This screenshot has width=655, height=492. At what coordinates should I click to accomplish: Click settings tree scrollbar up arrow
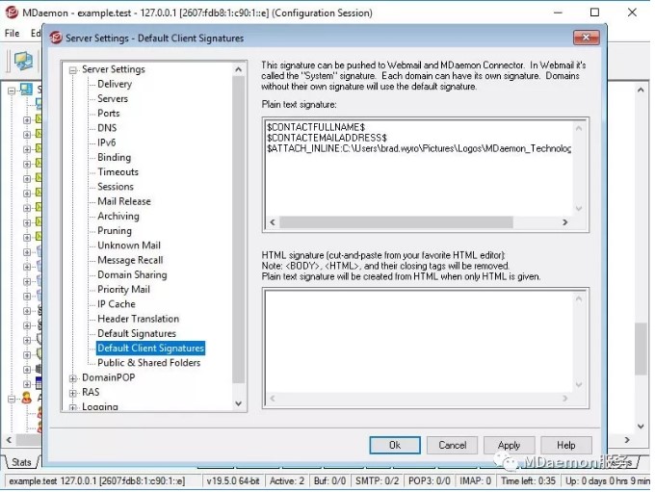click(x=239, y=69)
